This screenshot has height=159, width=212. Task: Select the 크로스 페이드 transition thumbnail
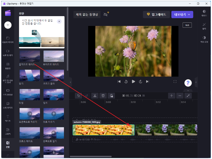pos(30,133)
